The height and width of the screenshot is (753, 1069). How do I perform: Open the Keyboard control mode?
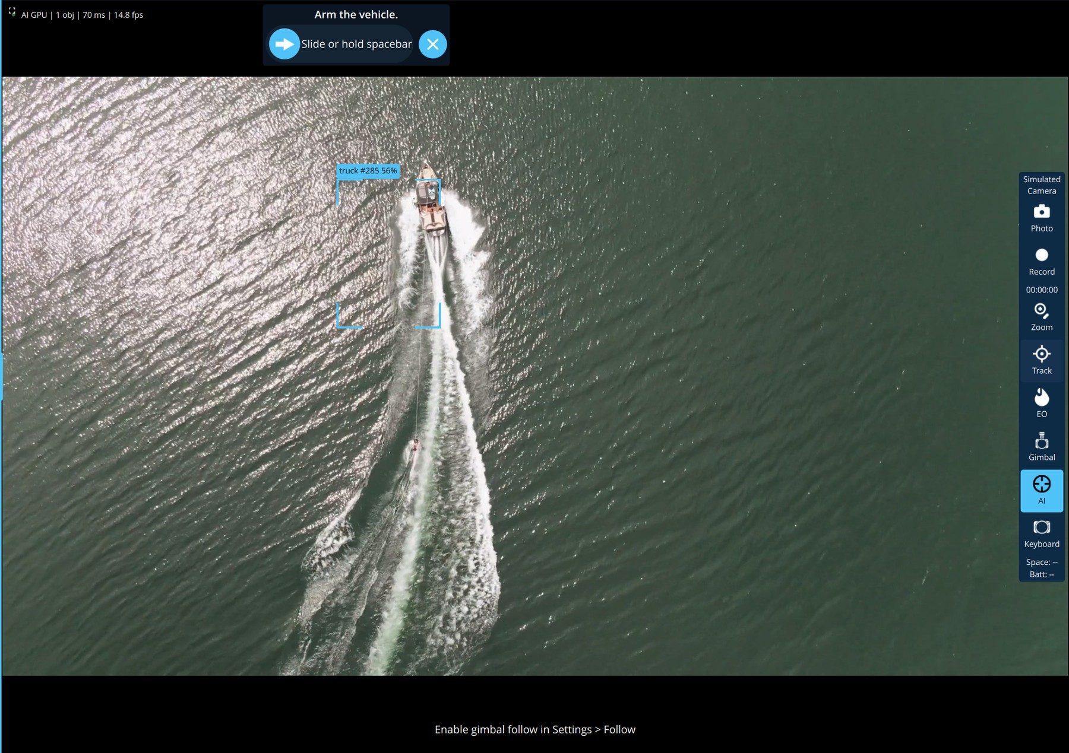(1042, 533)
